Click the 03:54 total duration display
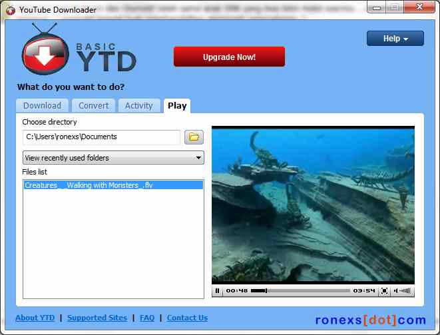This screenshot has height=335, width=440. pyautogui.click(x=364, y=290)
